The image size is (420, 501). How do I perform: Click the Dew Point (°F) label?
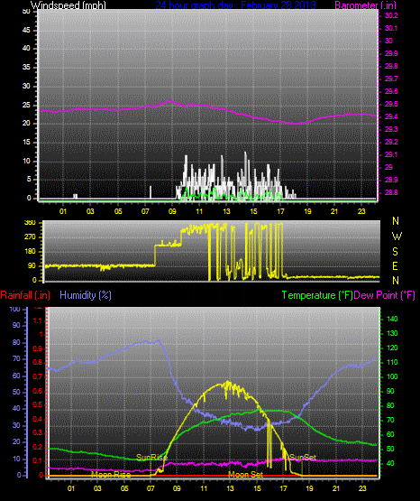click(x=385, y=295)
